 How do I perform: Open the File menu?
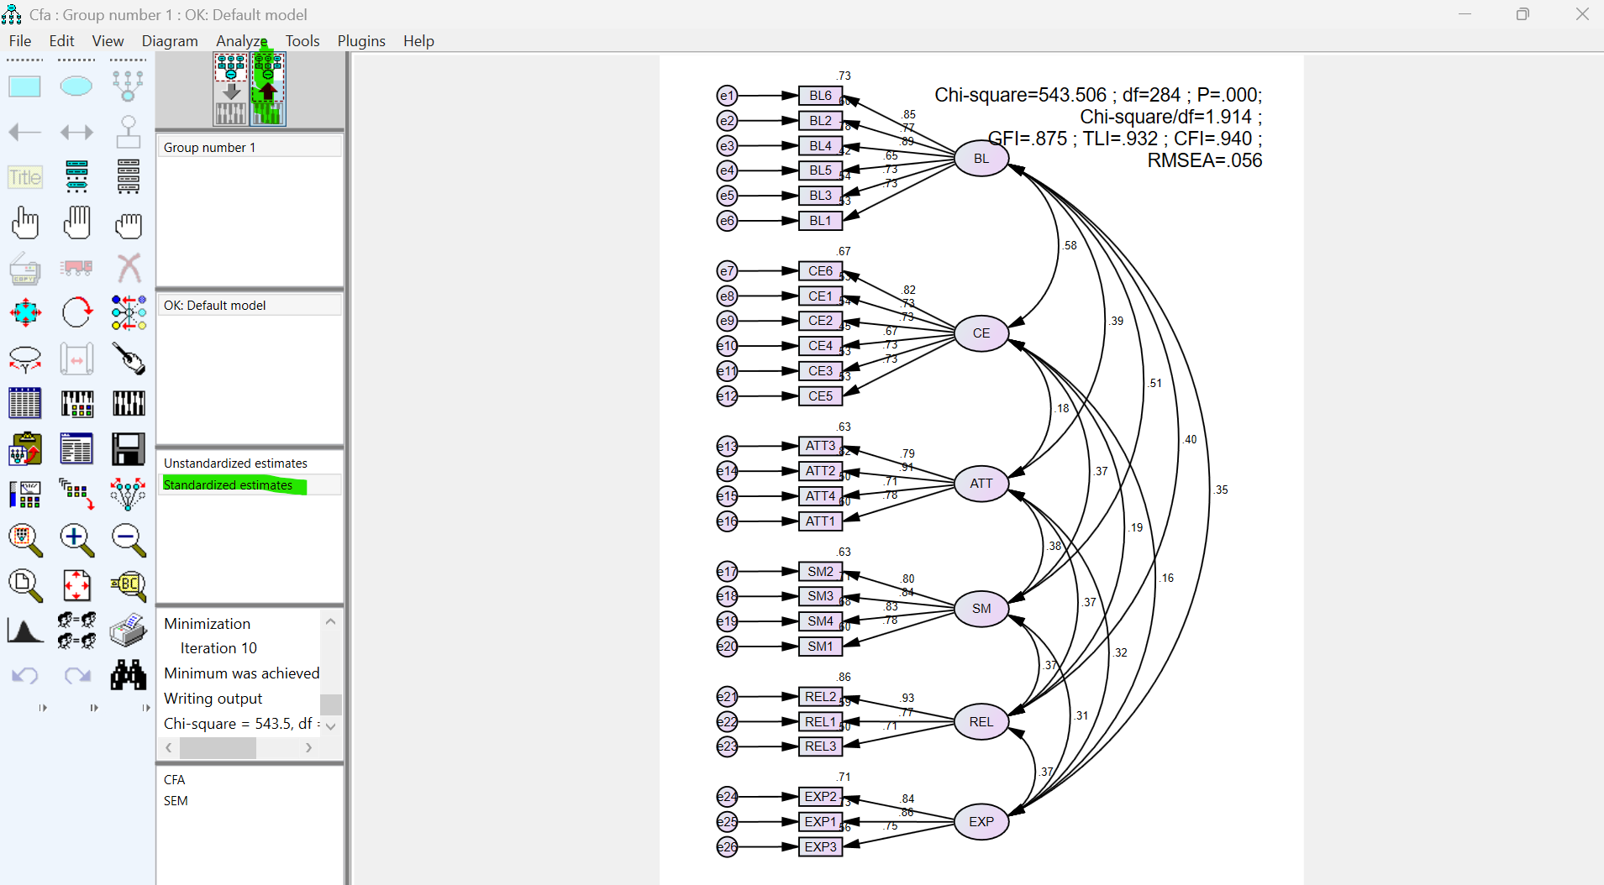[x=20, y=40]
